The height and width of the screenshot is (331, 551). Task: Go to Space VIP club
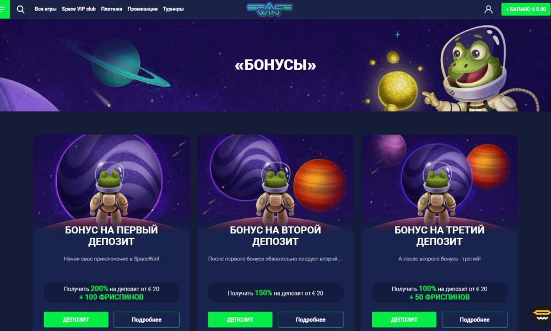[x=79, y=9]
